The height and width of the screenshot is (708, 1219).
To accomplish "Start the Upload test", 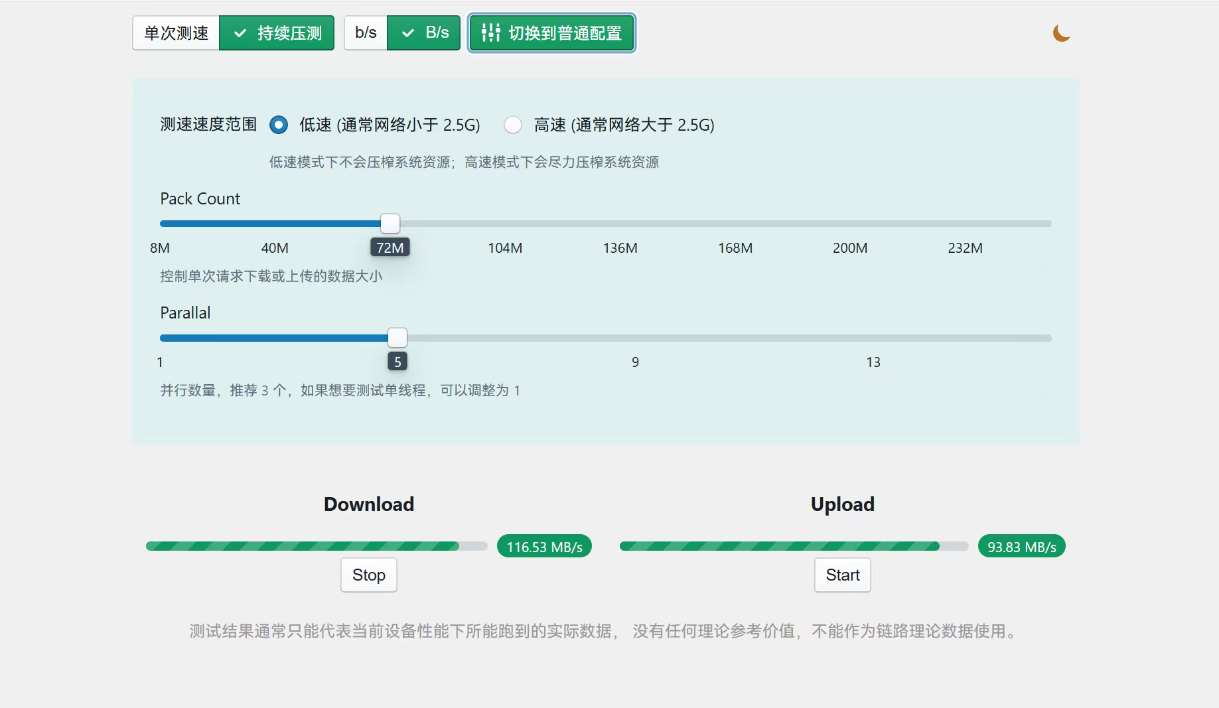I will tap(842, 575).
